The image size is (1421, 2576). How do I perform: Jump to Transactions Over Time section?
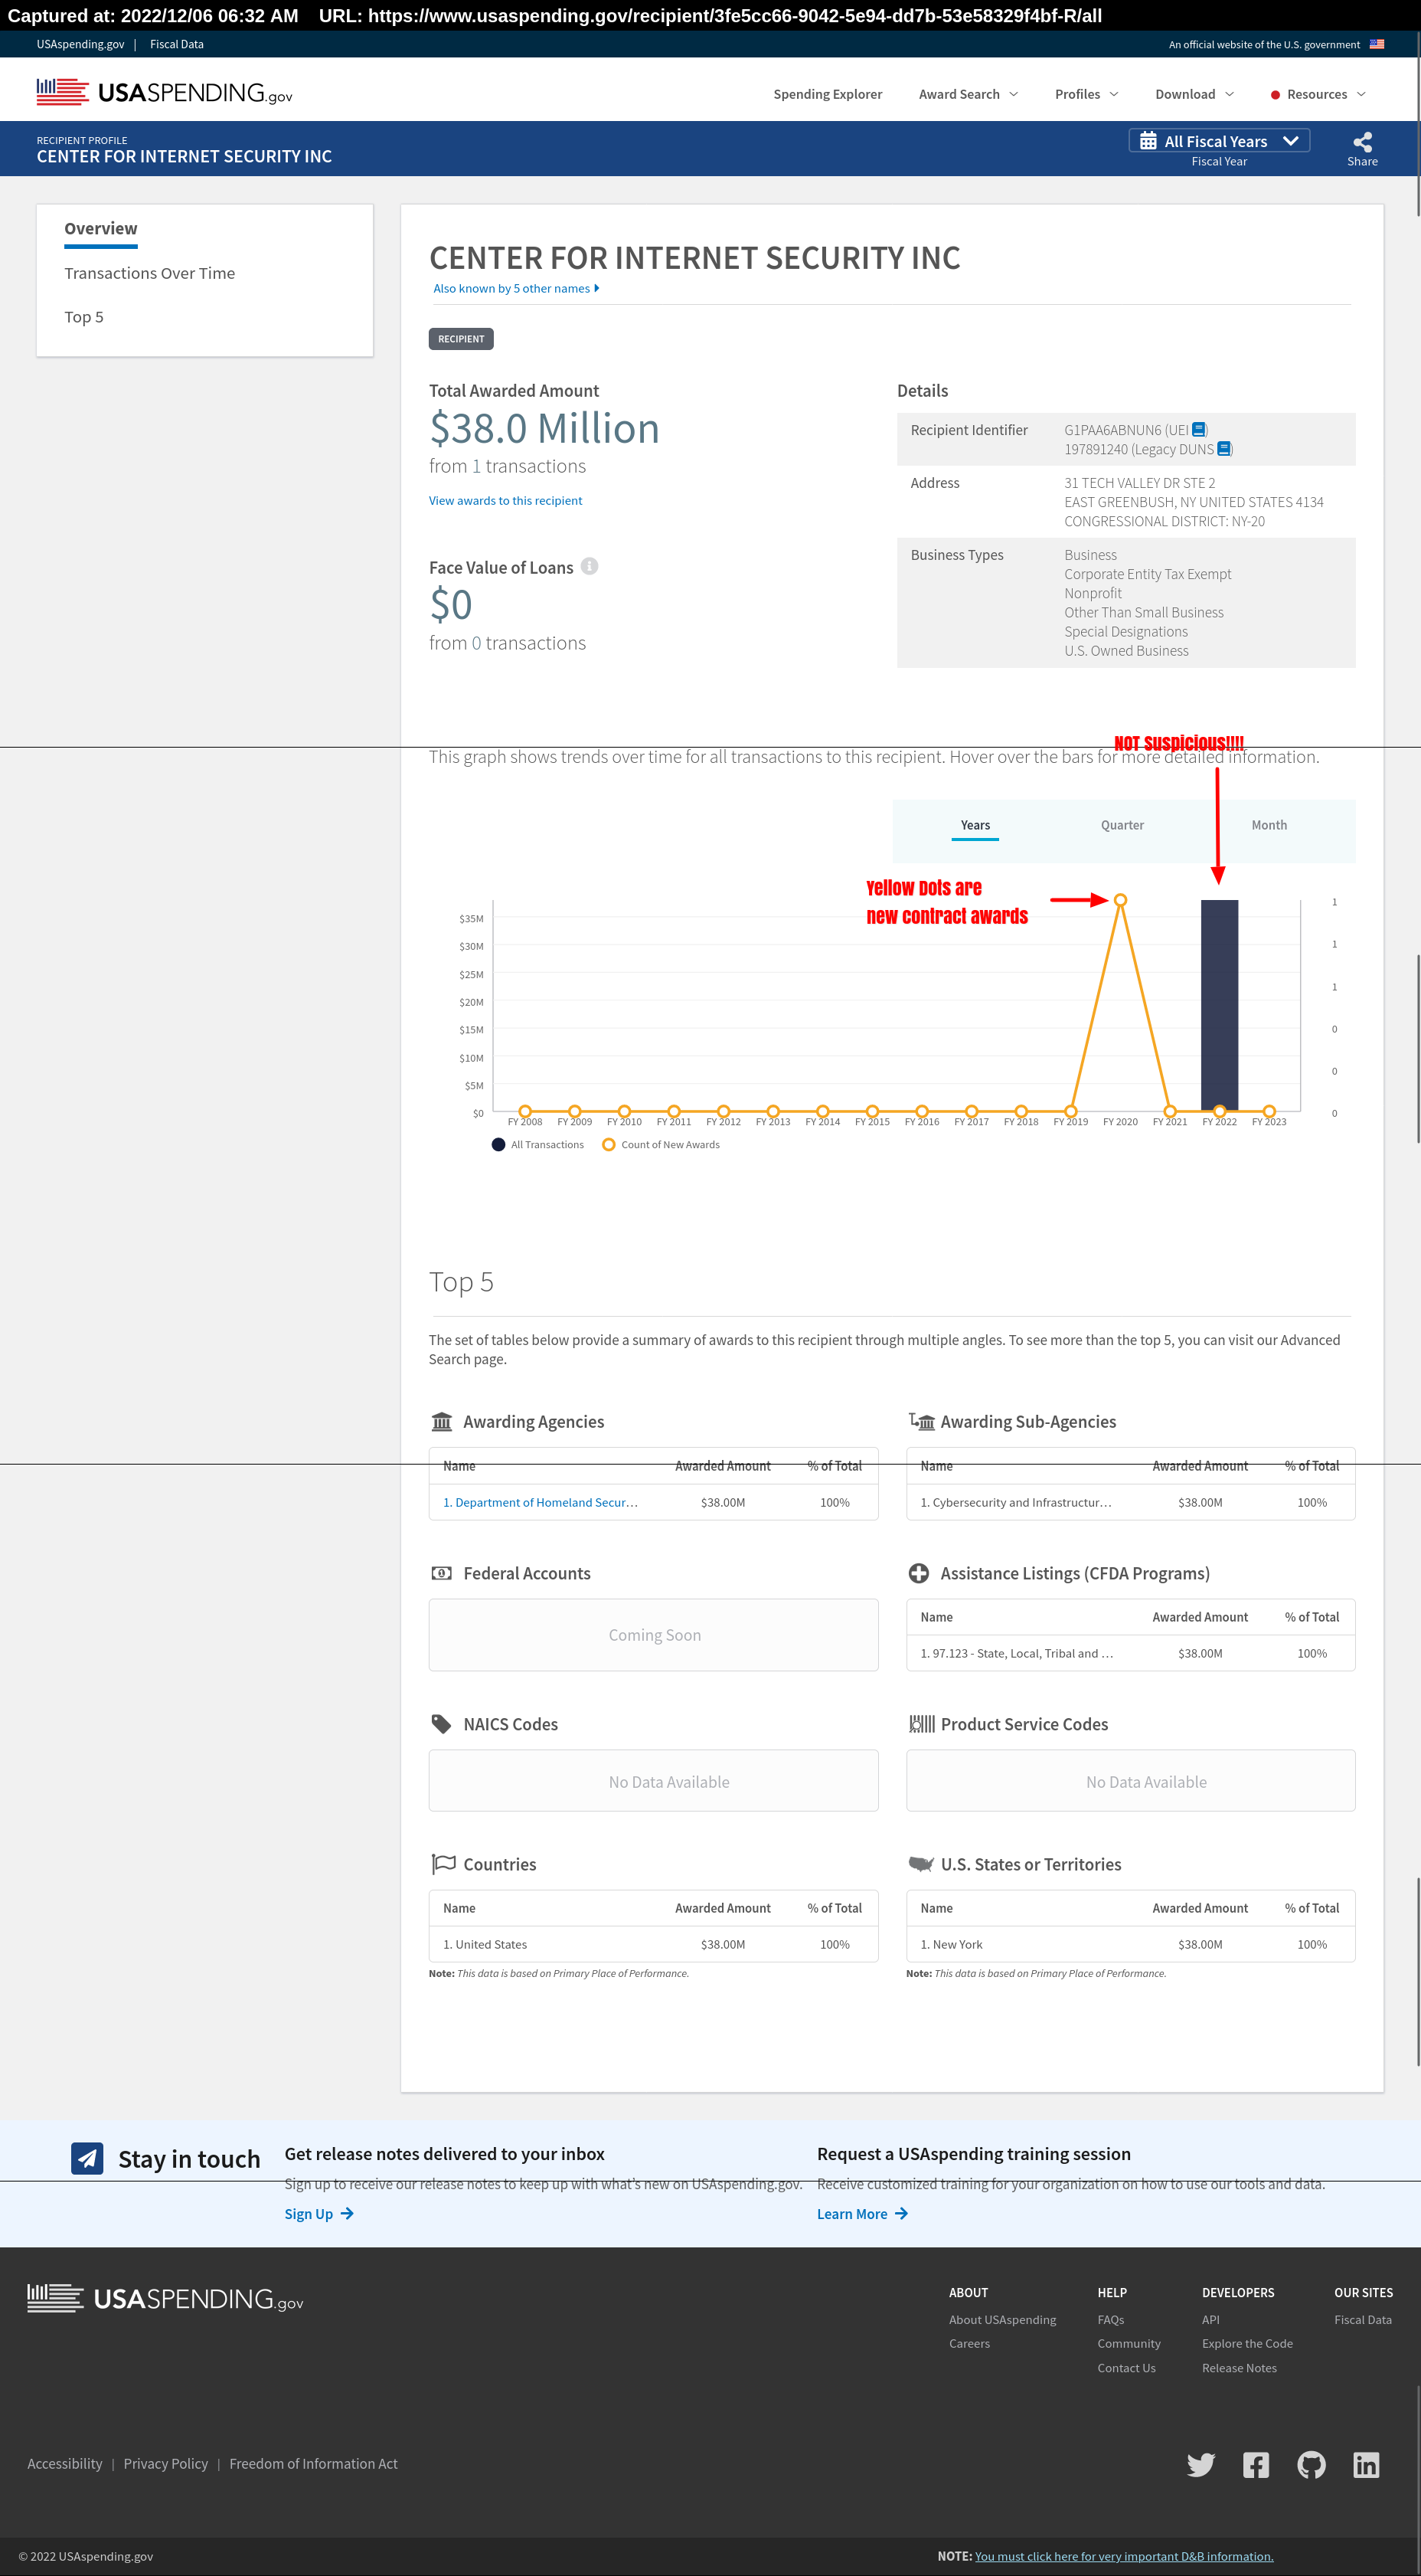pos(150,273)
